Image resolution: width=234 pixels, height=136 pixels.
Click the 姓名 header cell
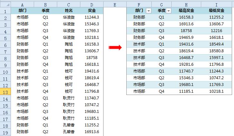point(69,11)
